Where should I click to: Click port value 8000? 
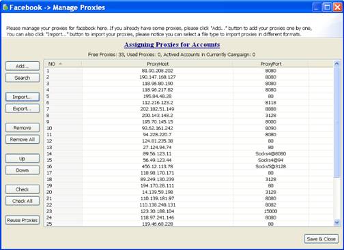pos(270,122)
